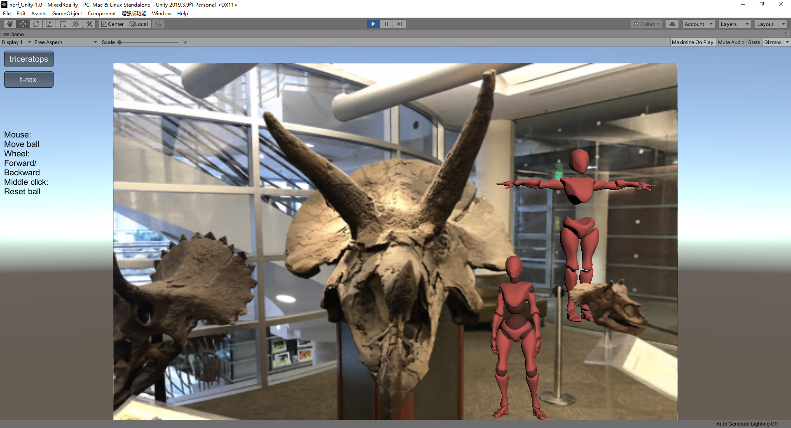Open the Free Aspect dropdown
The height and width of the screenshot is (428, 791).
coord(65,42)
